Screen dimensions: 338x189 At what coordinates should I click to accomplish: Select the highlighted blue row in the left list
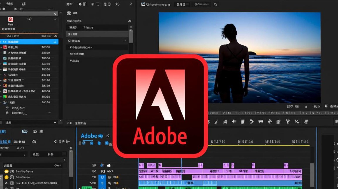coord(29,42)
